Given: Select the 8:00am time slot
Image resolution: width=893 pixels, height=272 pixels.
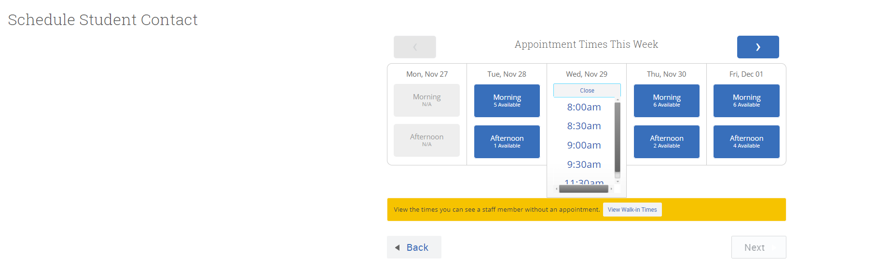Looking at the screenshot, I should coord(584,107).
